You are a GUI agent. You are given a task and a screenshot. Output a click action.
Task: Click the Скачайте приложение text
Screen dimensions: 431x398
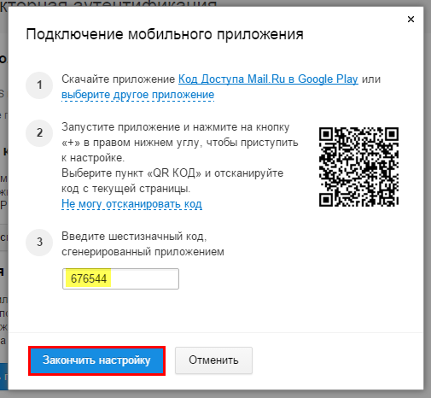[x=118, y=79]
